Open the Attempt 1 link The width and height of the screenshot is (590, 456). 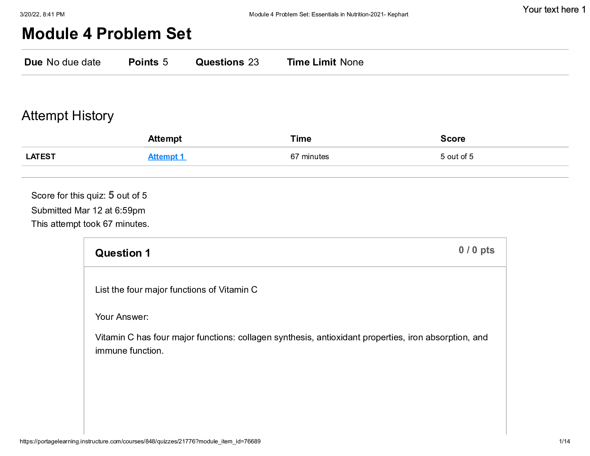(x=166, y=157)
